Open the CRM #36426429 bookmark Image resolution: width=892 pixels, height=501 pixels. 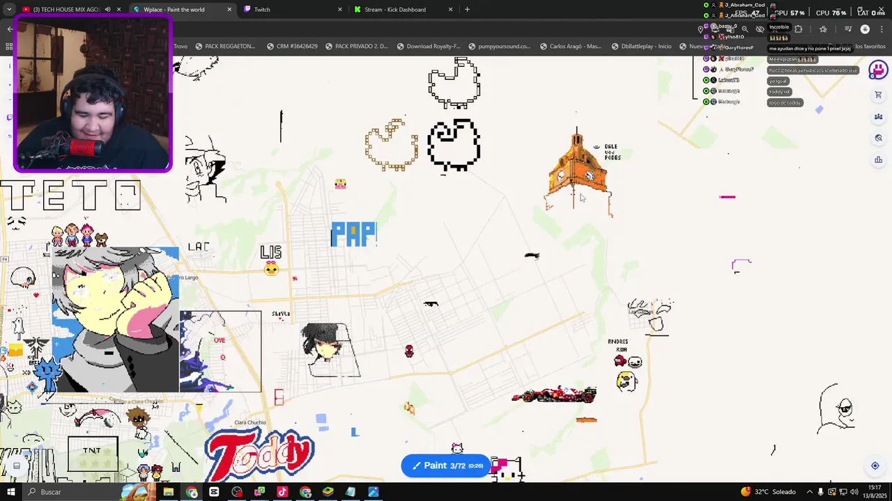[x=292, y=47]
